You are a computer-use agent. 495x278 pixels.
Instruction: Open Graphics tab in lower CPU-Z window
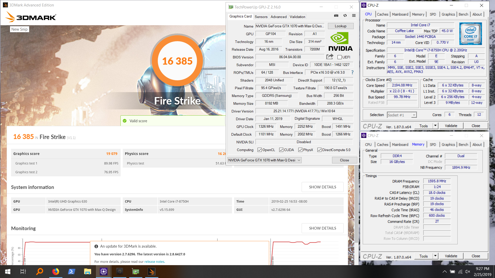point(448,145)
